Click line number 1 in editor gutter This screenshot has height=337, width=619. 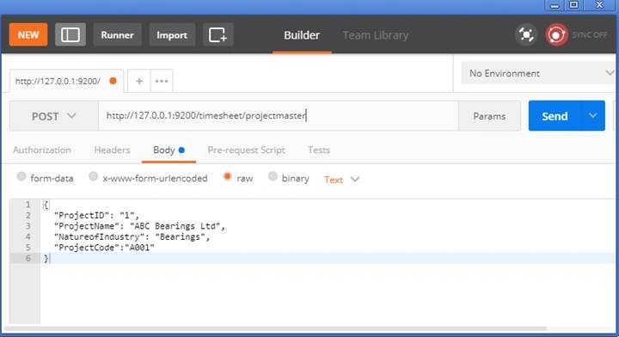tap(28, 205)
